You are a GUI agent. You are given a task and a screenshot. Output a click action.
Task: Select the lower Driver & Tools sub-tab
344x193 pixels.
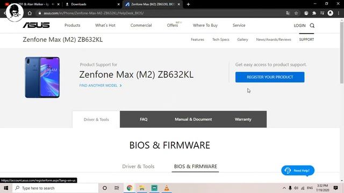click(x=138, y=167)
